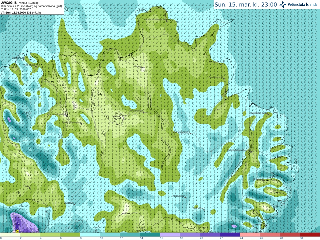
Task: Select the 26–28 m/s legend color
Action: tap(270, 235)
